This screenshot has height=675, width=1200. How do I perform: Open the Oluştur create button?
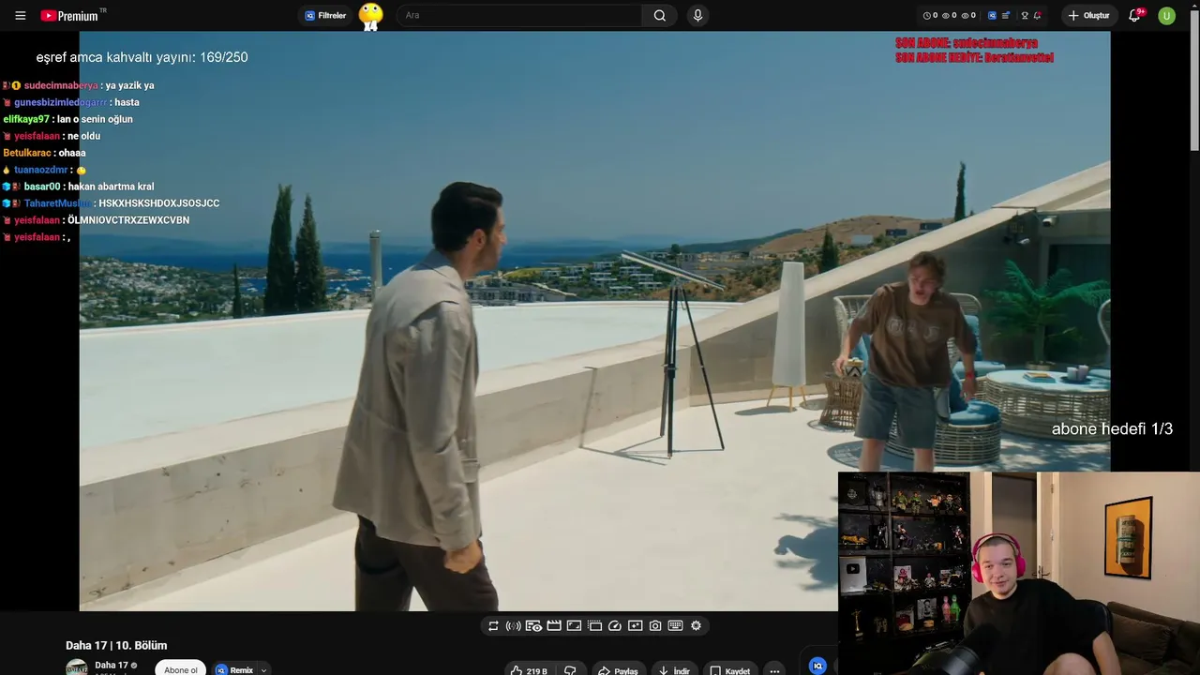click(x=1088, y=16)
